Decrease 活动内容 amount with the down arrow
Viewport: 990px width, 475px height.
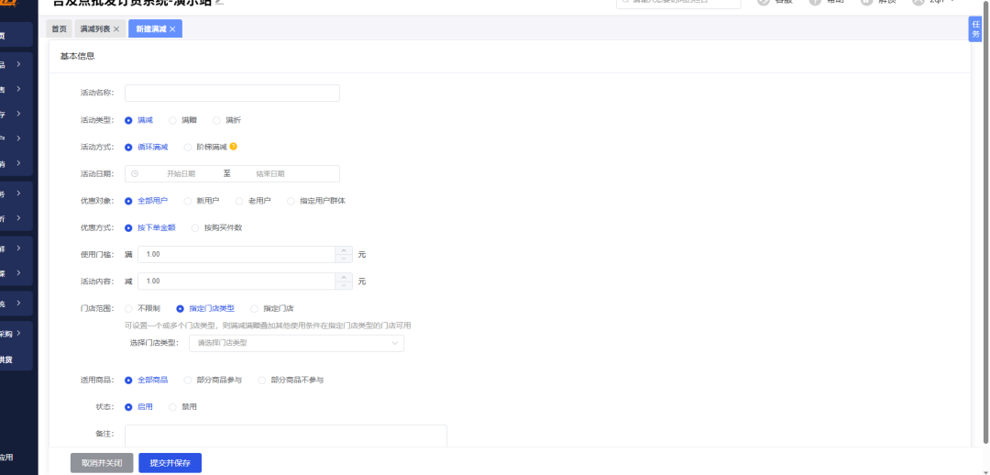pyautogui.click(x=344, y=285)
